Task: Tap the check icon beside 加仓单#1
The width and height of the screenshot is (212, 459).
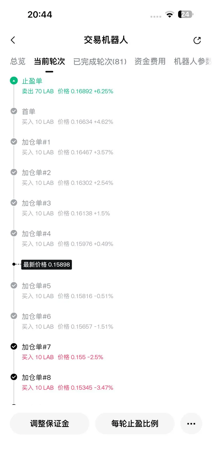Action: pos(14,142)
